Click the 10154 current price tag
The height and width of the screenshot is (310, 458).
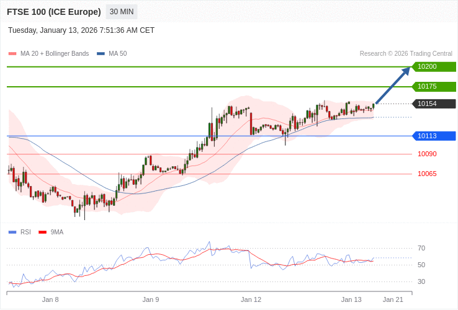point(434,104)
